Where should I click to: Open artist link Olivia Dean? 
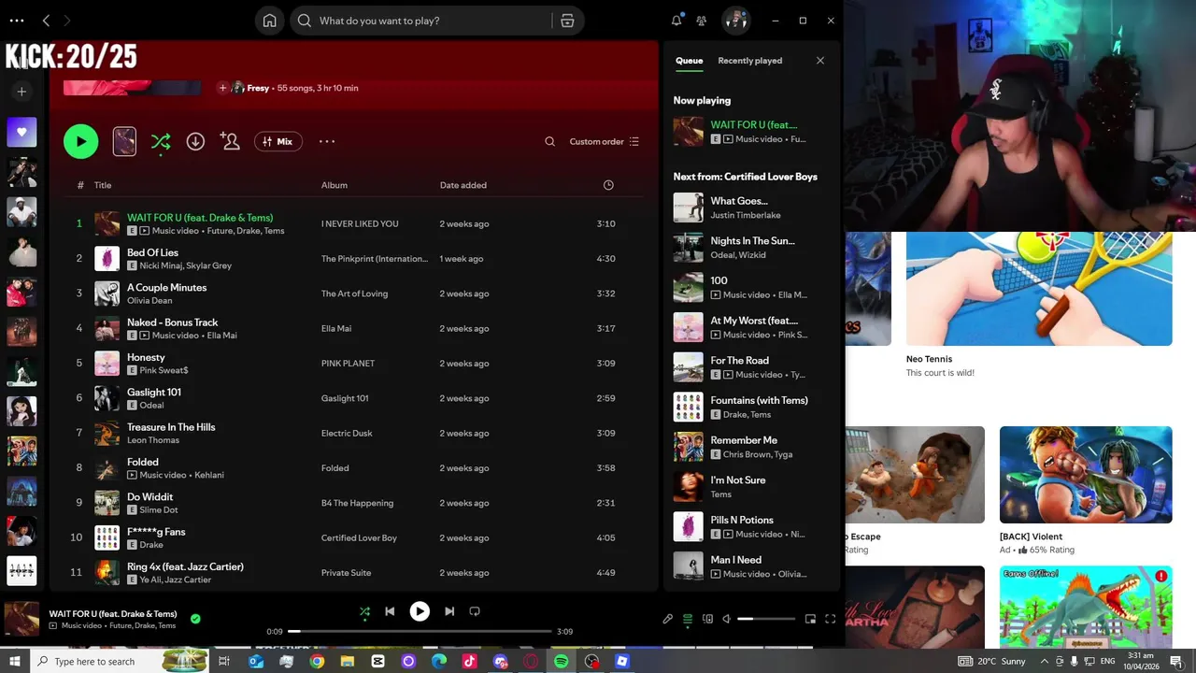[x=149, y=300]
